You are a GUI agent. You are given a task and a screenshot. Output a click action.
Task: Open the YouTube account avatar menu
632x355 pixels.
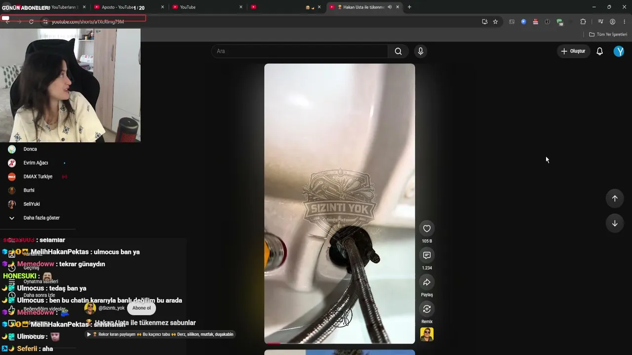[619, 51]
